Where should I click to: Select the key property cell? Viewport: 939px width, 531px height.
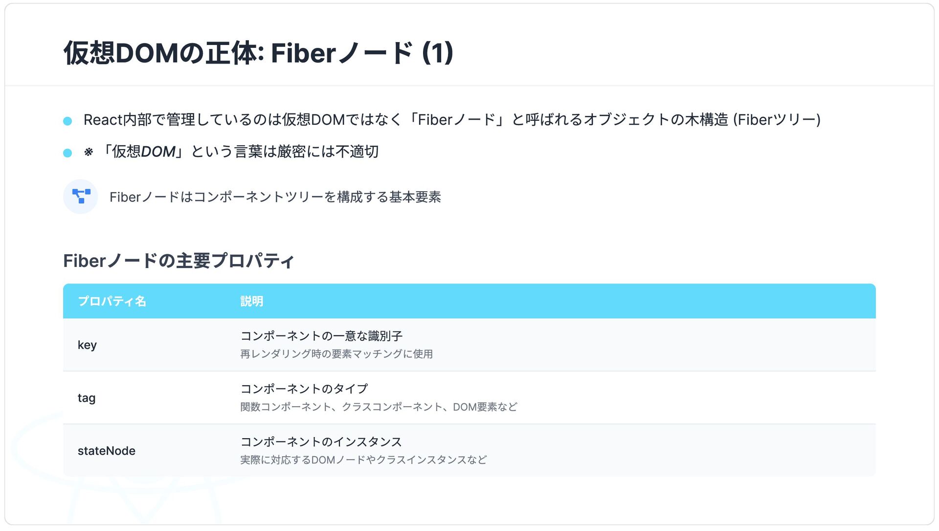coord(87,345)
